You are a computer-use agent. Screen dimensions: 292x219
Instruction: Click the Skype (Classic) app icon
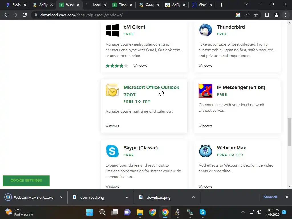coord(112,151)
